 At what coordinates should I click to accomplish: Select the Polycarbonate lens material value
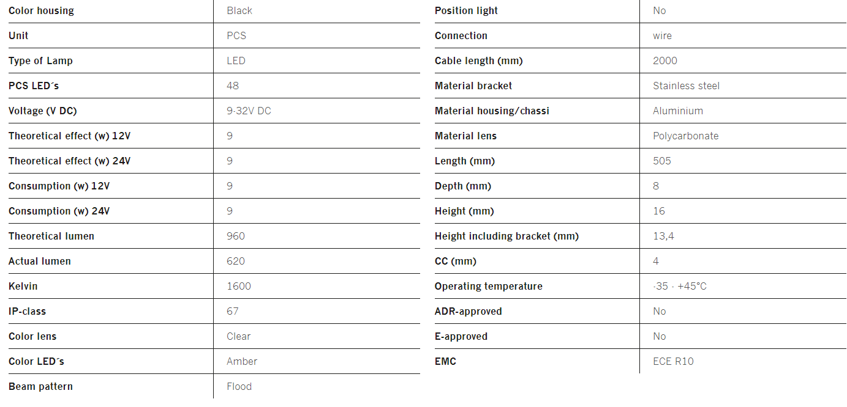click(686, 136)
